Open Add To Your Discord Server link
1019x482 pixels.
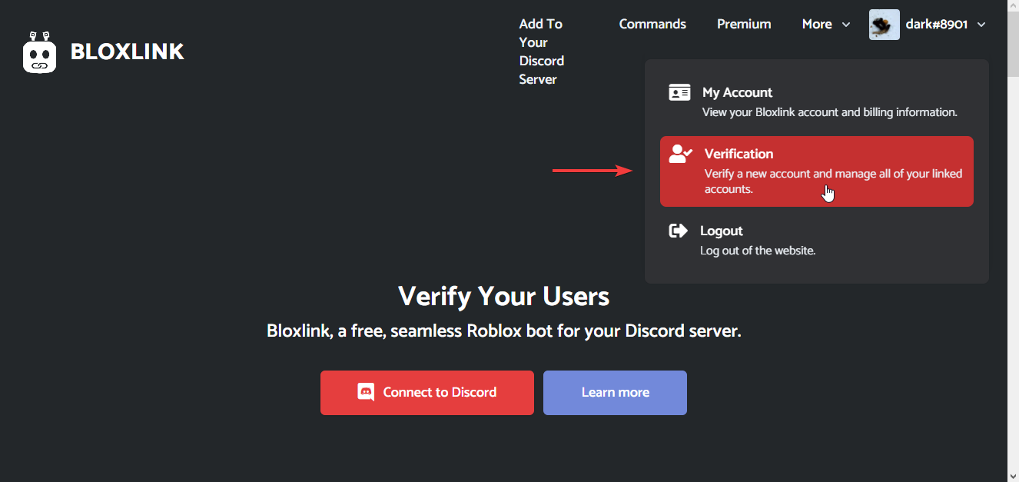coord(542,52)
